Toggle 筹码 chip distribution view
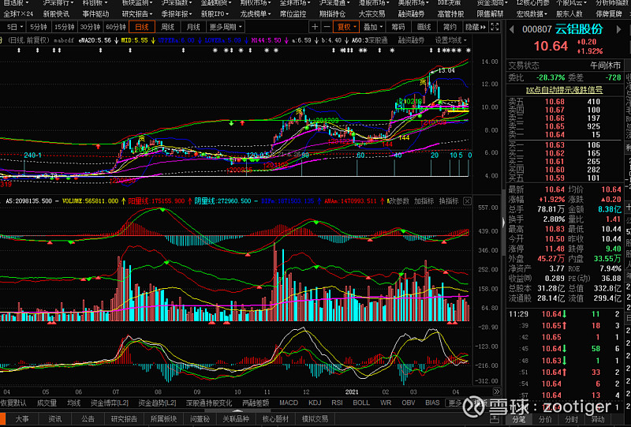Viewport: 631px width, 427px height. point(398,27)
